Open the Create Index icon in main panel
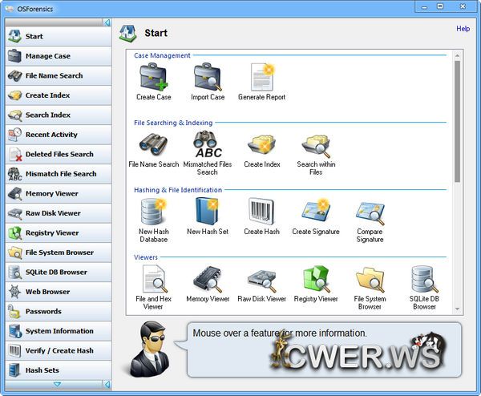Screen dimensions: 481x396 click(x=261, y=144)
